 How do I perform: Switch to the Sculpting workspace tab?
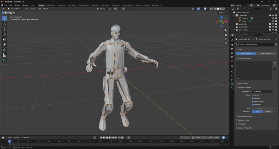[x=61, y=5]
